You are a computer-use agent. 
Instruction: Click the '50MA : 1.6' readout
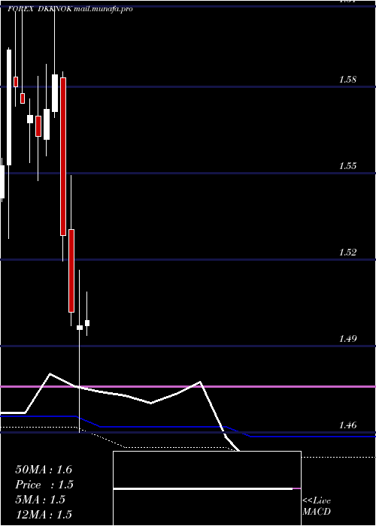[x=44, y=470]
